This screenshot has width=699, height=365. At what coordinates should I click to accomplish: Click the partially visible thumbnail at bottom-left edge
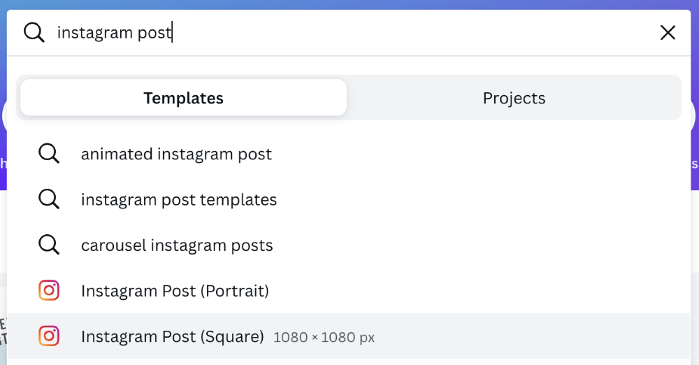[3, 330]
